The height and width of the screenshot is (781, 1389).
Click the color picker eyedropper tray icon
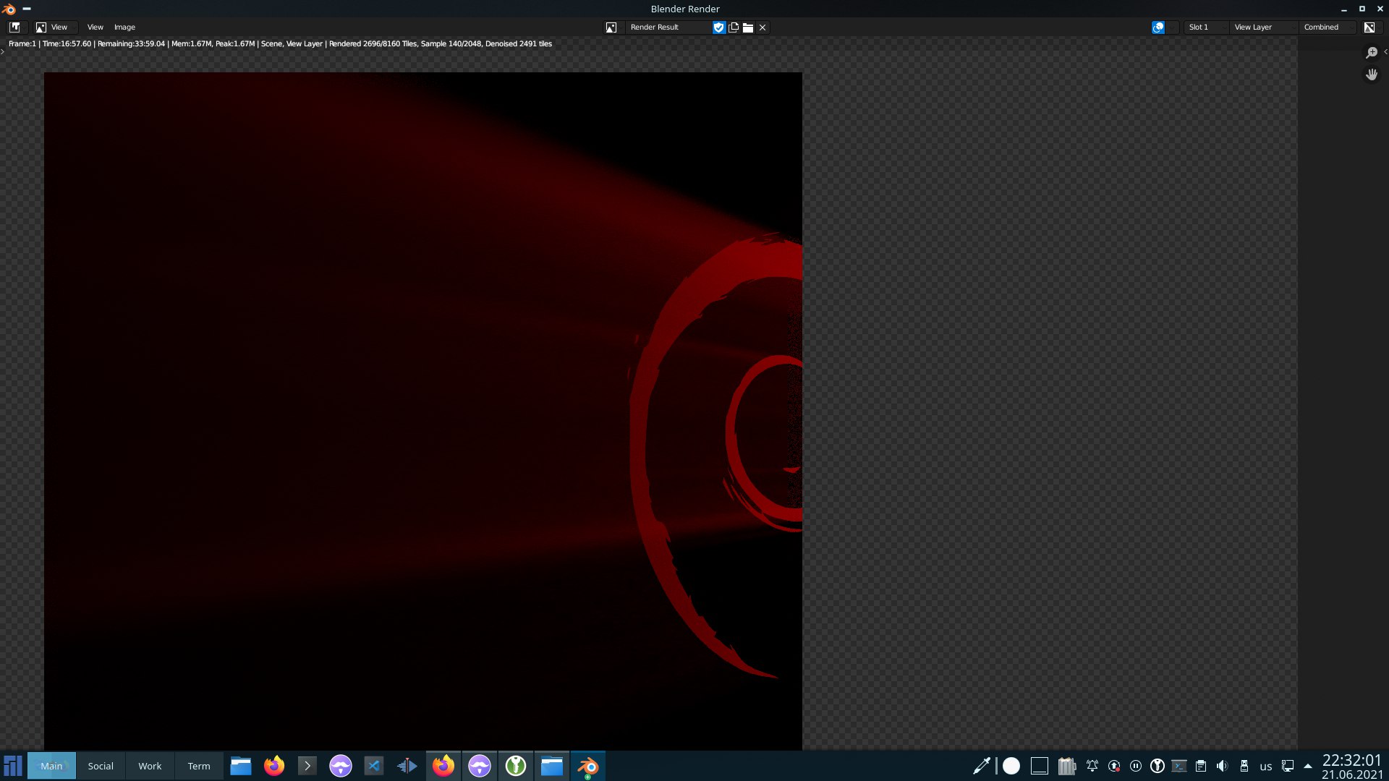(982, 766)
